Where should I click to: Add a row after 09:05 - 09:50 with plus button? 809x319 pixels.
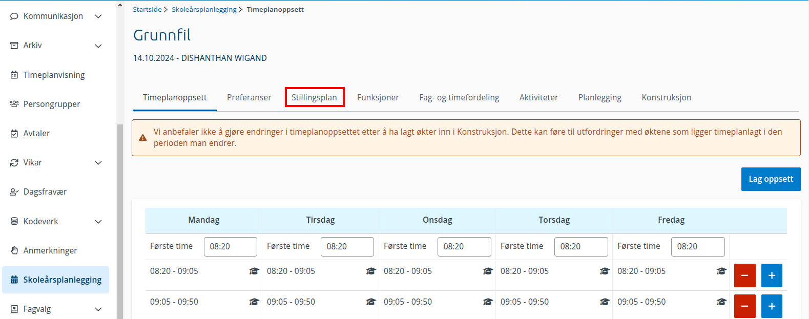click(772, 306)
